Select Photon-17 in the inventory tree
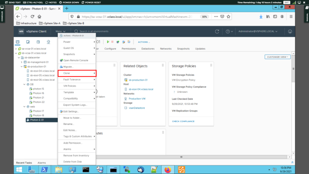309x174 pixels. pos(38,111)
